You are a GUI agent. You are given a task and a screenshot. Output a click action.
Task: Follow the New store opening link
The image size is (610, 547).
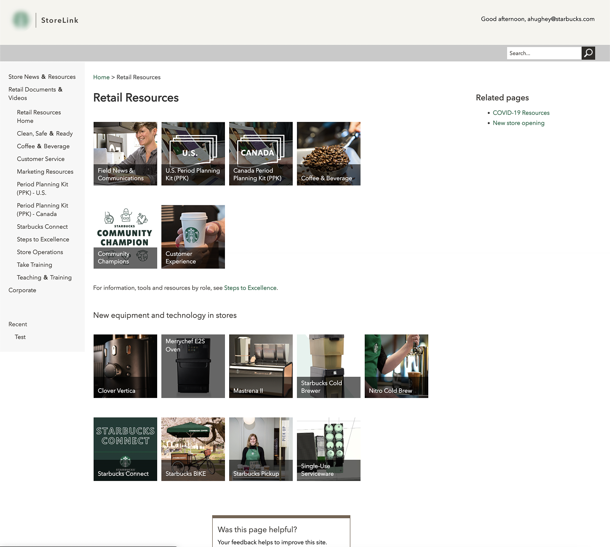(x=518, y=123)
